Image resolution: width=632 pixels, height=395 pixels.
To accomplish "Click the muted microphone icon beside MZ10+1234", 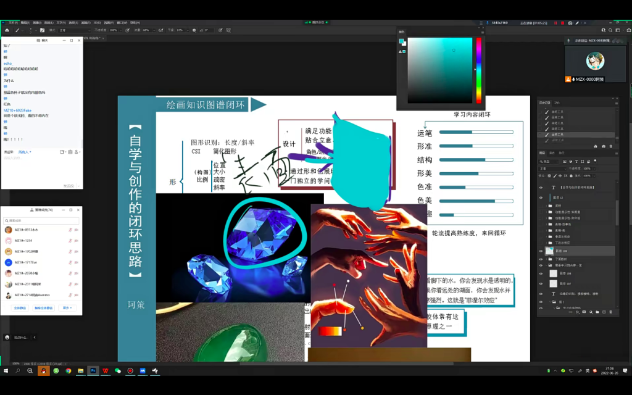I will point(70,241).
